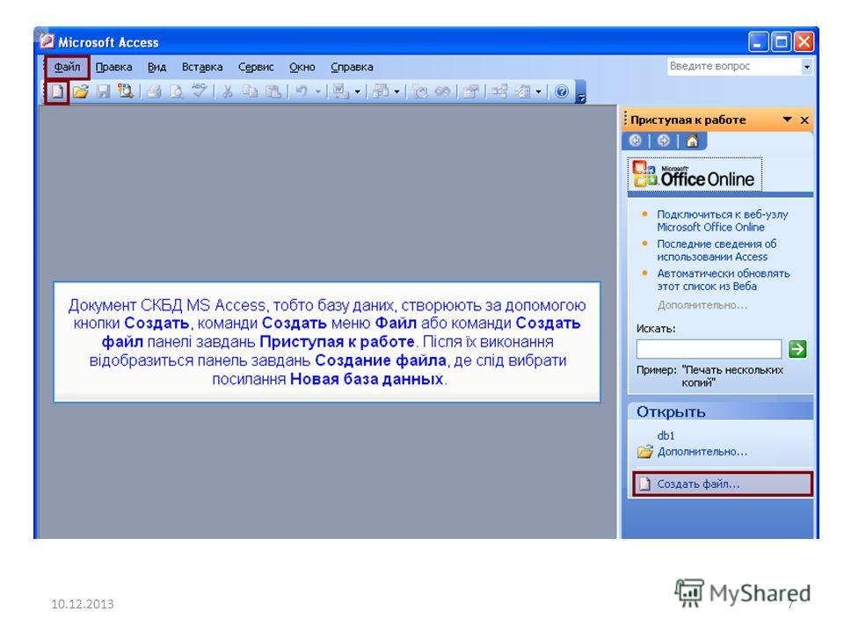This screenshot has height=633, width=844.
Task: Close the 'Приступая к работе' task pane
Action: (804, 120)
